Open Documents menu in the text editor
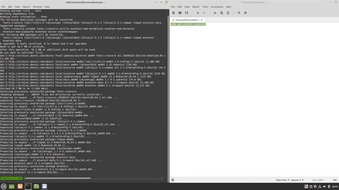 click(x=217, y=7)
